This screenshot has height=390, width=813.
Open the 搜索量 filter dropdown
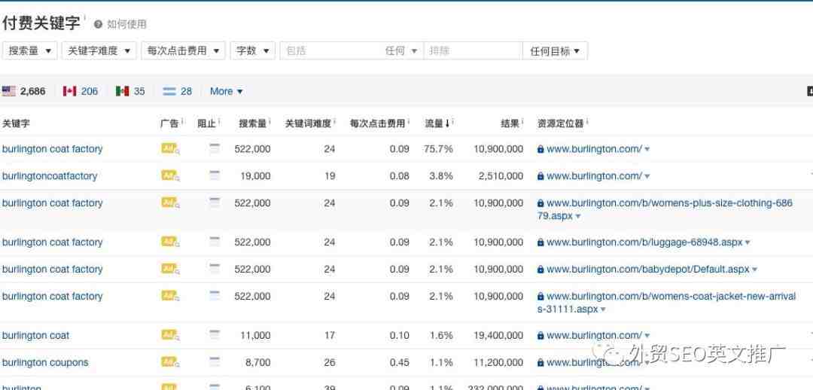[29, 51]
